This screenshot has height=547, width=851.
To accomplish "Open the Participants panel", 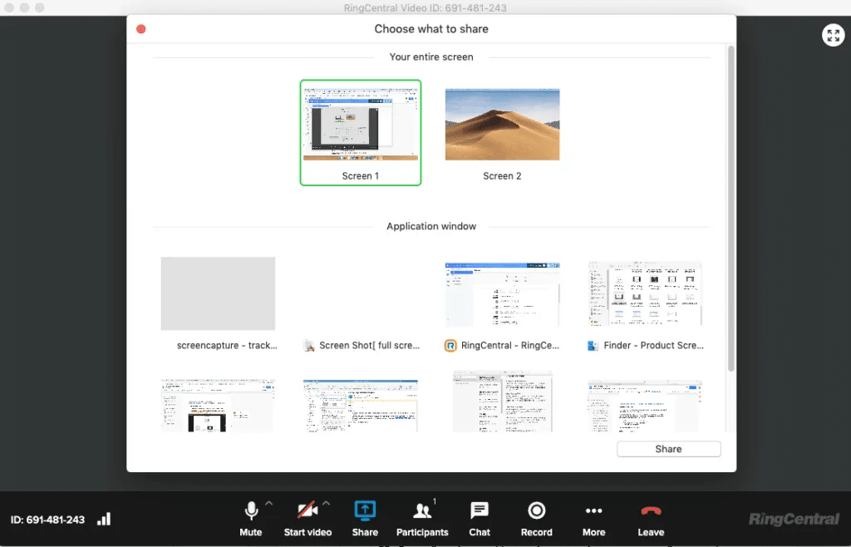I will click(422, 511).
